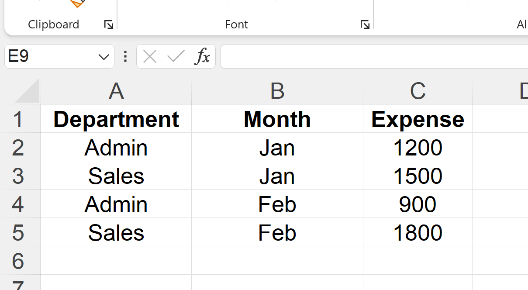Select the Feb cell in row 4
This screenshot has height=290, width=528.
point(277,204)
